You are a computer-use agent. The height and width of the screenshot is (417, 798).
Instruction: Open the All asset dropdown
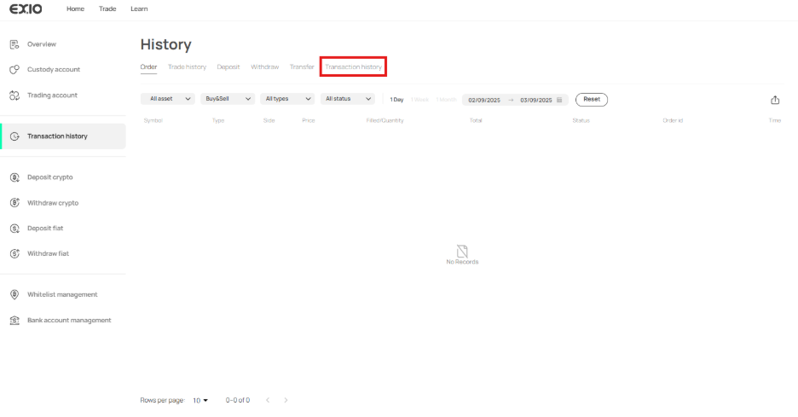[167, 99]
